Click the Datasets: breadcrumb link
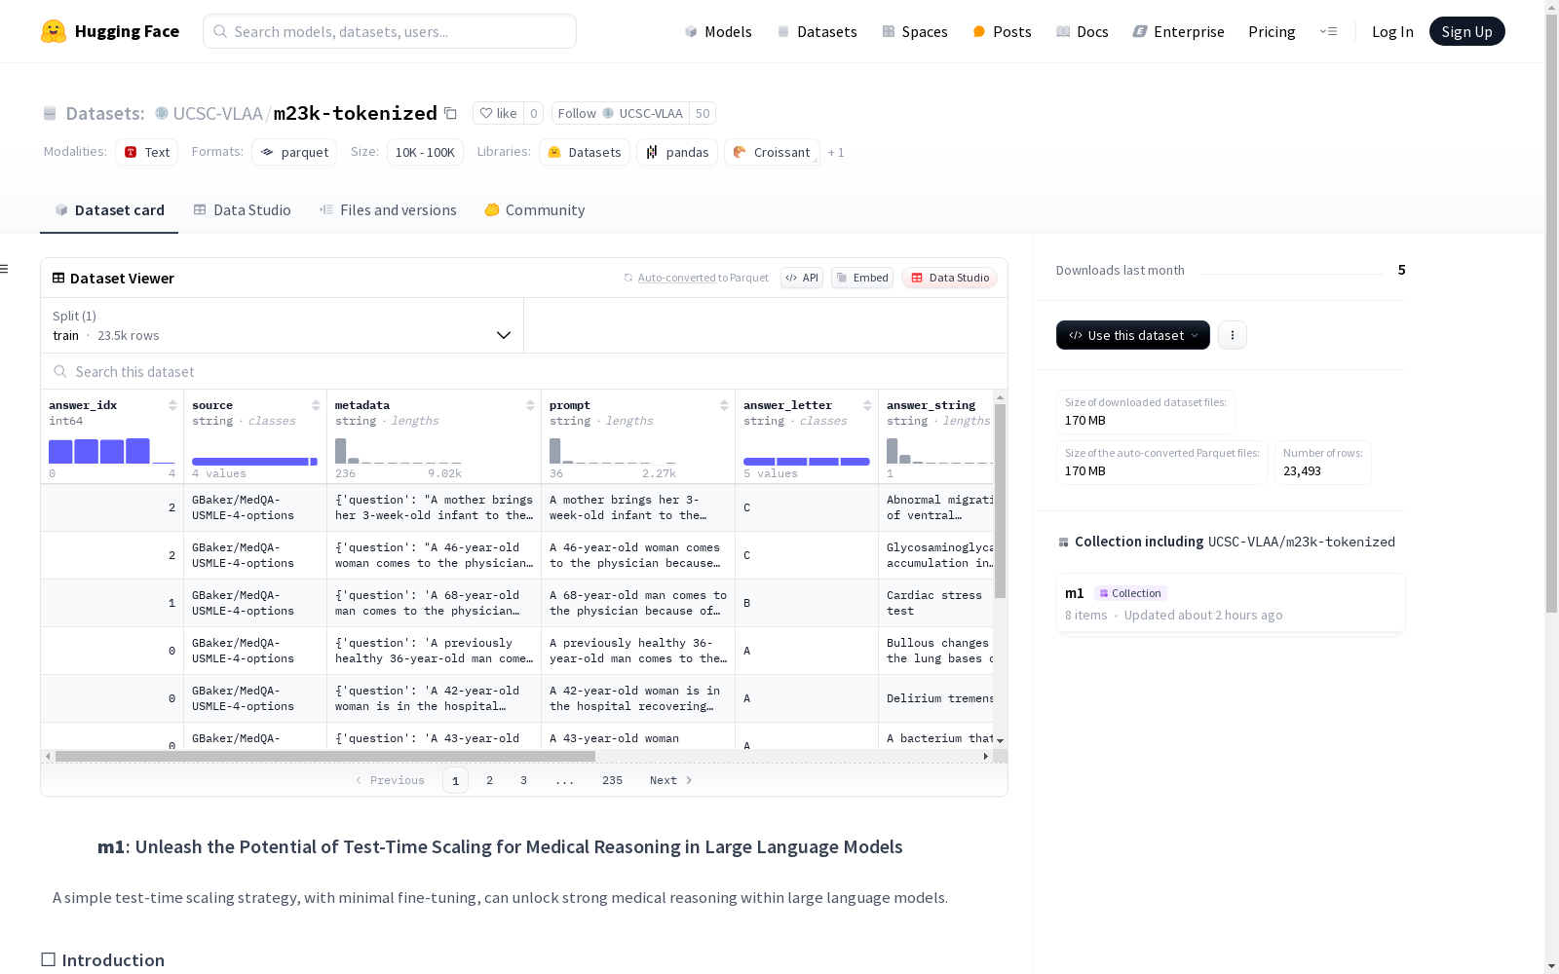This screenshot has width=1559, height=974. pyautogui.click(x=105, y=113)
